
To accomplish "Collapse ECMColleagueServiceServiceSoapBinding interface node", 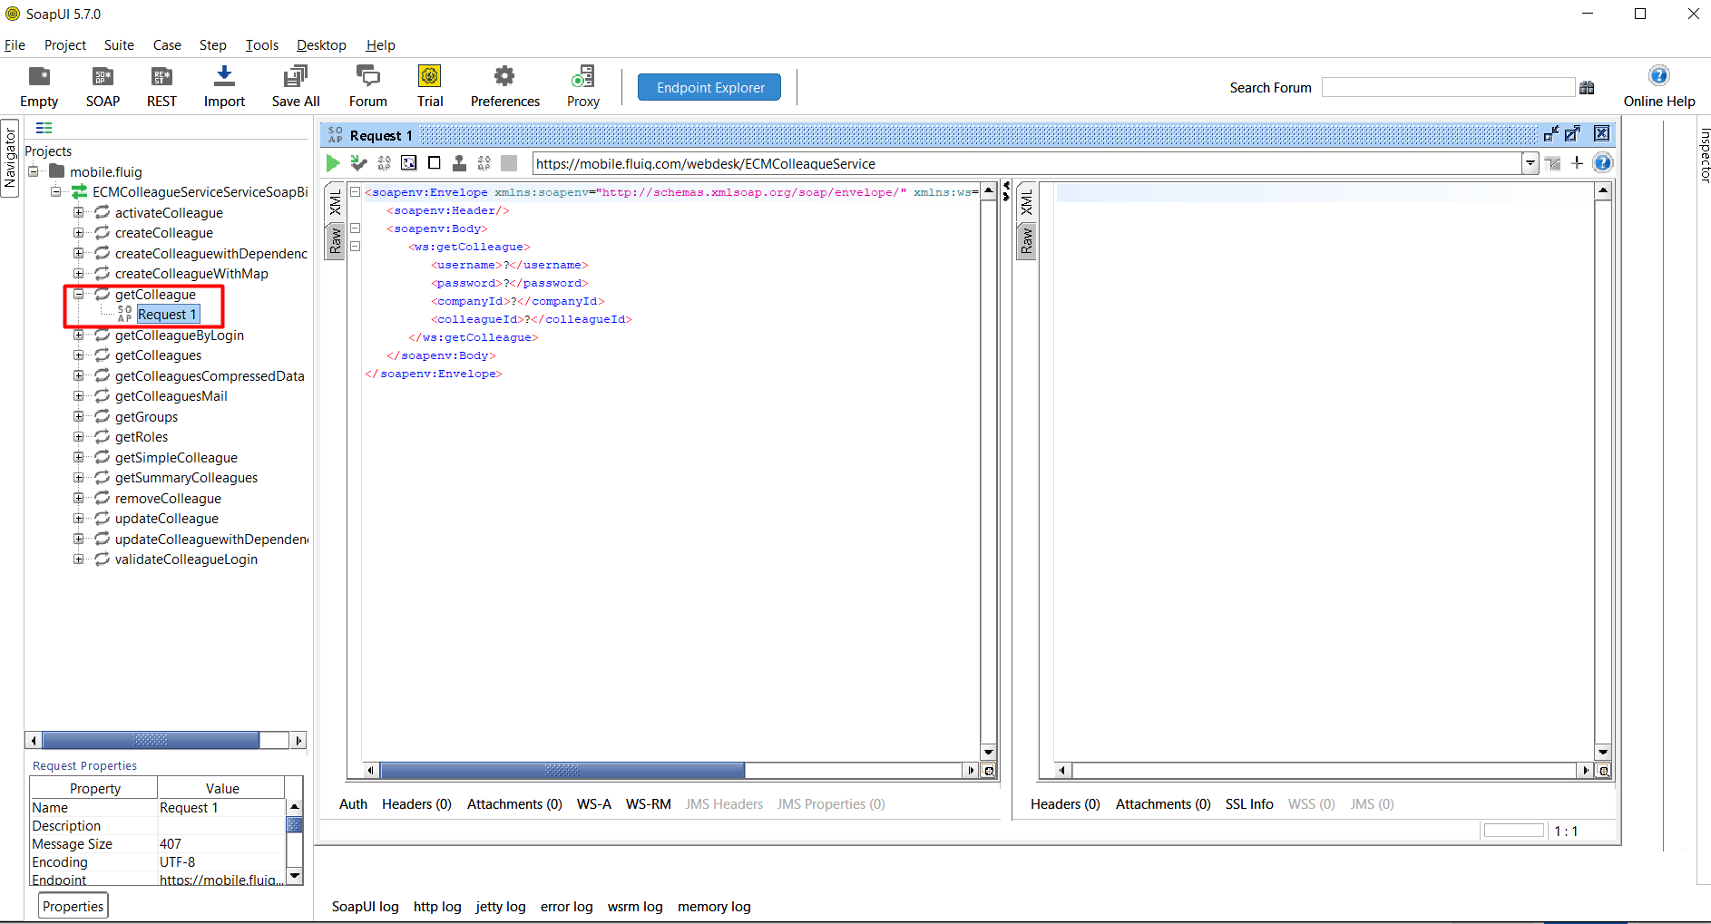I will [x=56, y=191].
